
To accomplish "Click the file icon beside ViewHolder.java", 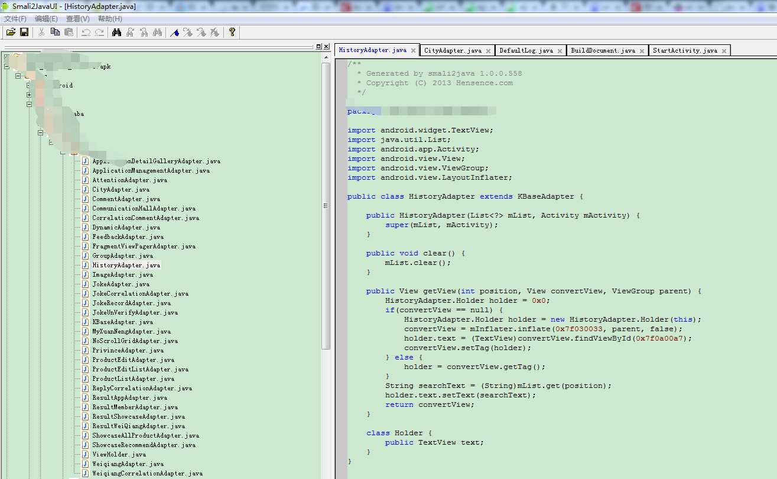I will [x=85, y=454].
